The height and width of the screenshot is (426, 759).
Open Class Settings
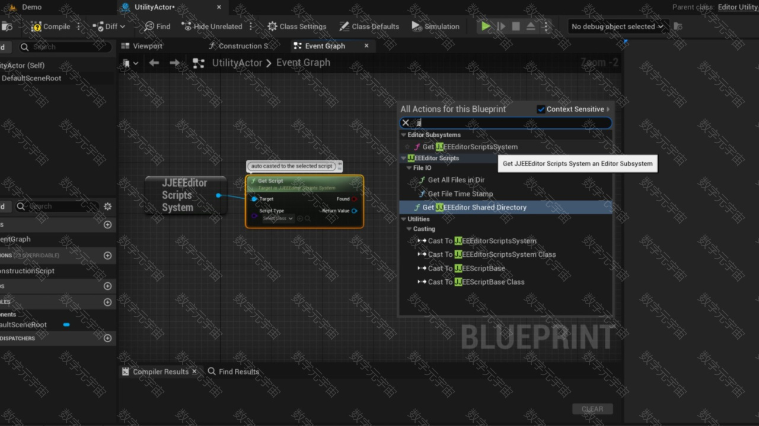point(297,26)
